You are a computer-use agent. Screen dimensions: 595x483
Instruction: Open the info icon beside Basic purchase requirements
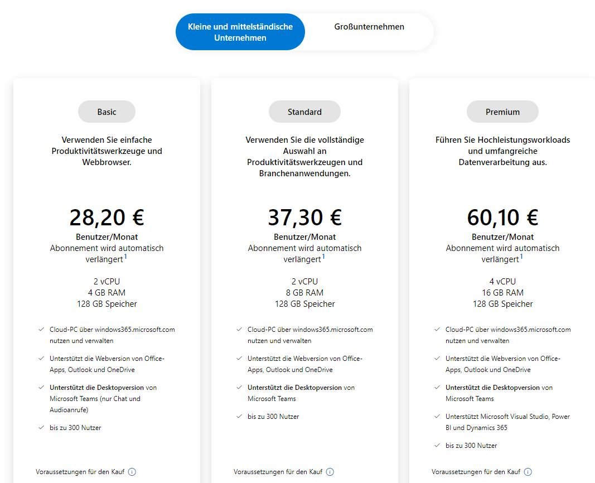(x=132, y=471)
